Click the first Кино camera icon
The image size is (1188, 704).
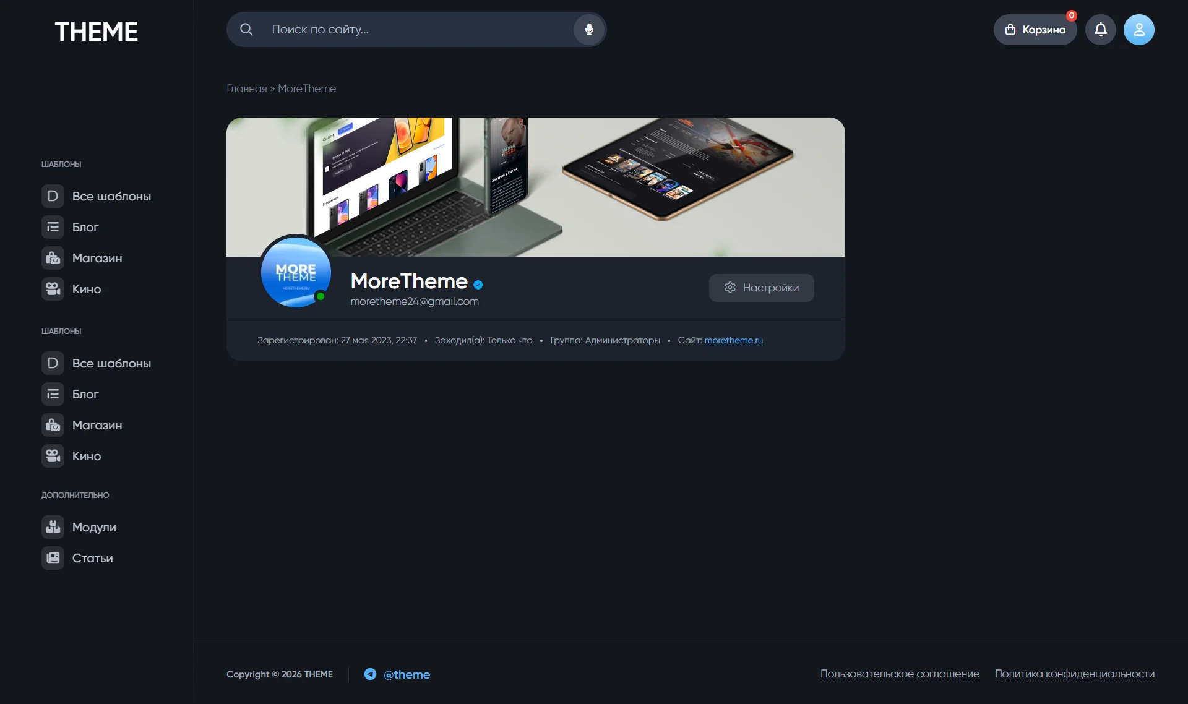point(53,289)
